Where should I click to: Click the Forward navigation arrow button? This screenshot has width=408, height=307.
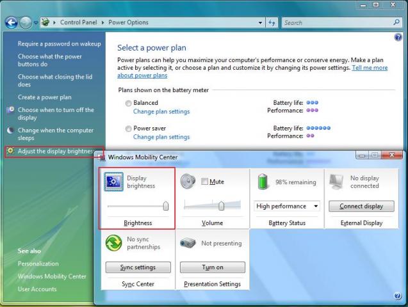(x=26, y=23)
